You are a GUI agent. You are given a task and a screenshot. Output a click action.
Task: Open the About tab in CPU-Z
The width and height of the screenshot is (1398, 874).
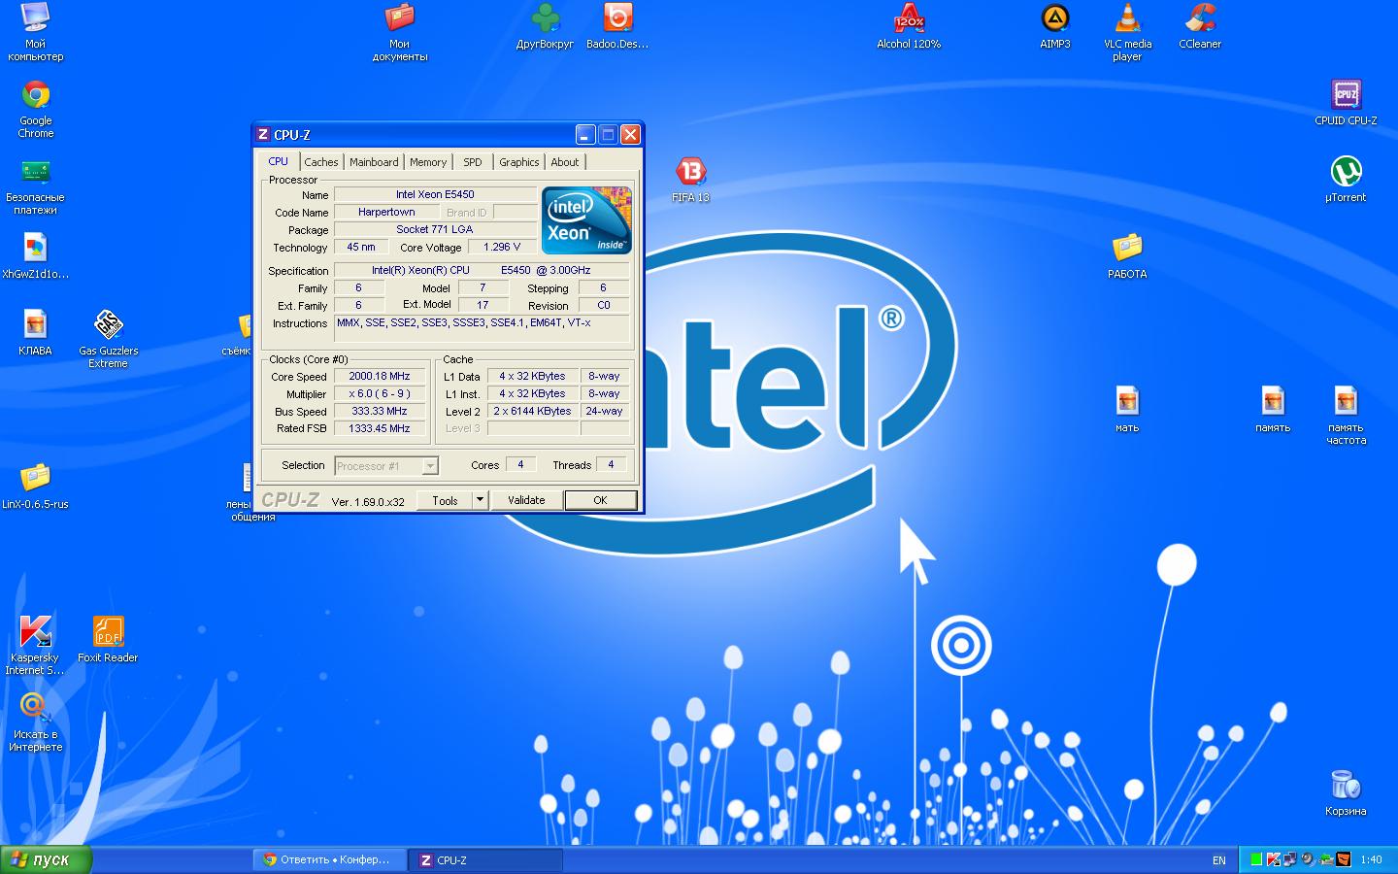(x=565, y=162)
